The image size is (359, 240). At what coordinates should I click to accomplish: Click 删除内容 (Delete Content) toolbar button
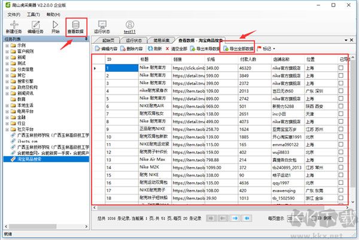pyautogui.click(x=132, y=48)
